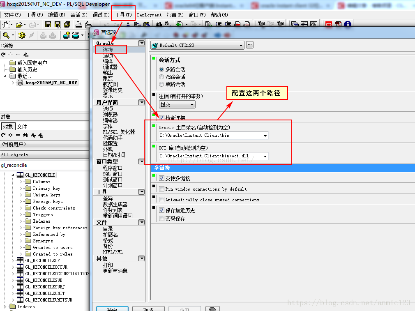Click the Save floppy disk icon
Viewport: 415px width, 311px height.
click(48, 25)
